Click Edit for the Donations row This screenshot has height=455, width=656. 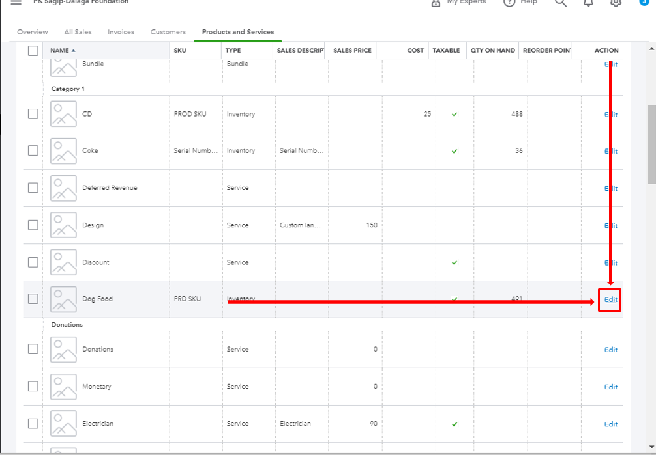pyautogui.click(x=611, y=350)
